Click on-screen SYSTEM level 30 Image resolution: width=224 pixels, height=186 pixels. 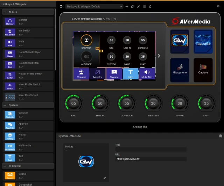tap(111, 57)
